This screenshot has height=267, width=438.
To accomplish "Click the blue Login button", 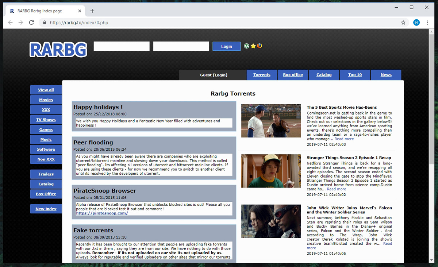I will click(226, 46).
